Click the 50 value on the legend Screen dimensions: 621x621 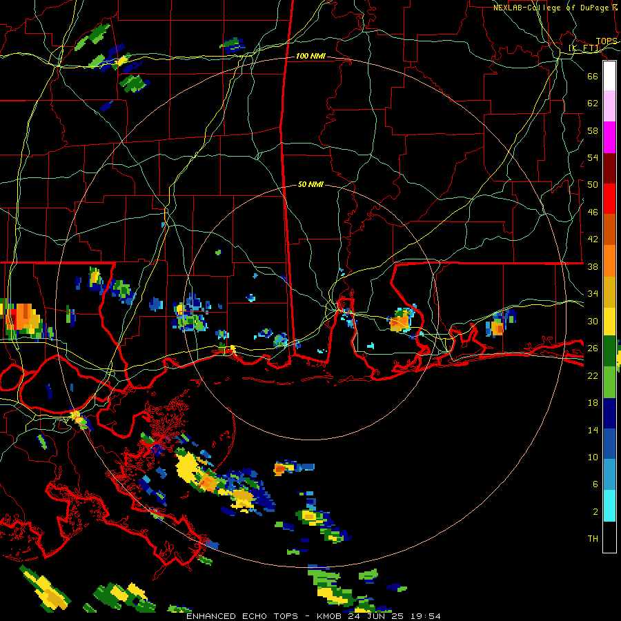(x=593, y=185)
